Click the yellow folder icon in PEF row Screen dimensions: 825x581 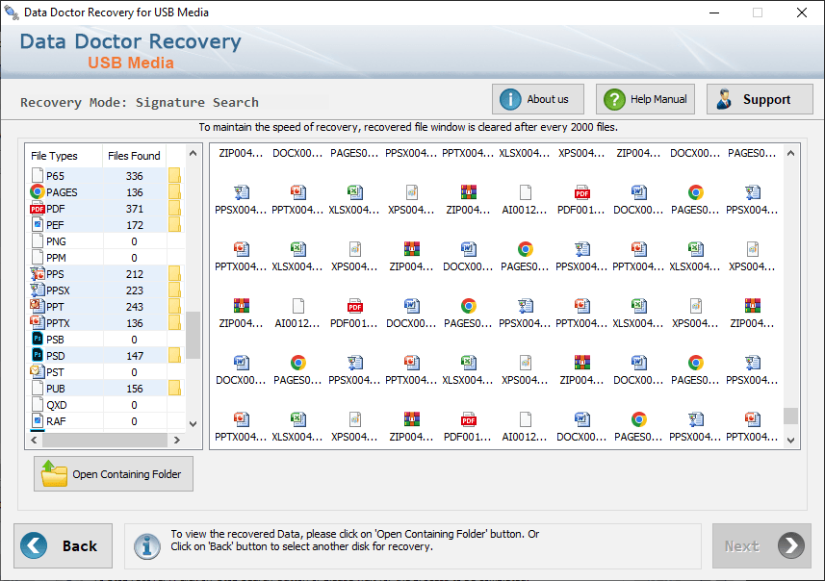tap(174, 224)
